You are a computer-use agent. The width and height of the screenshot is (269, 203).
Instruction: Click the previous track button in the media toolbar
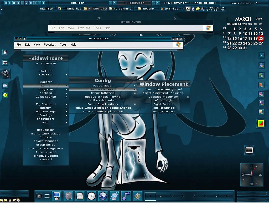[6, 3]
